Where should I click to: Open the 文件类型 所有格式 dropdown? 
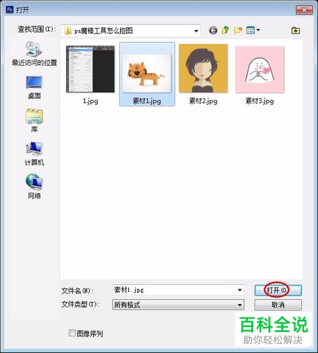178,305
